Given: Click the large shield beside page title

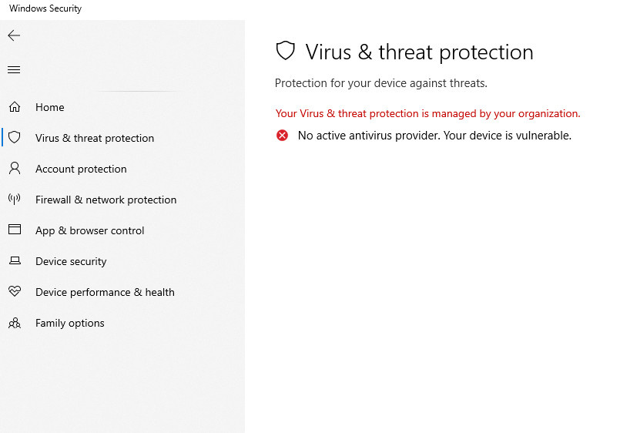Looking at the screenshot, I should 286,51.
